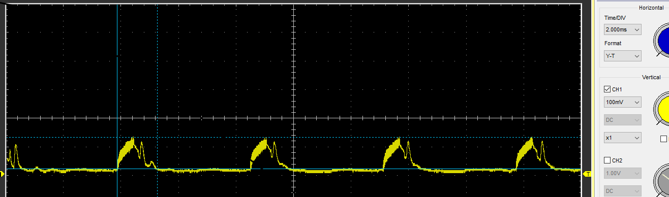This screenshot has height=197, width=669.
Task: Click the yellow CH1 vertical knob
Action: (662, 108)
